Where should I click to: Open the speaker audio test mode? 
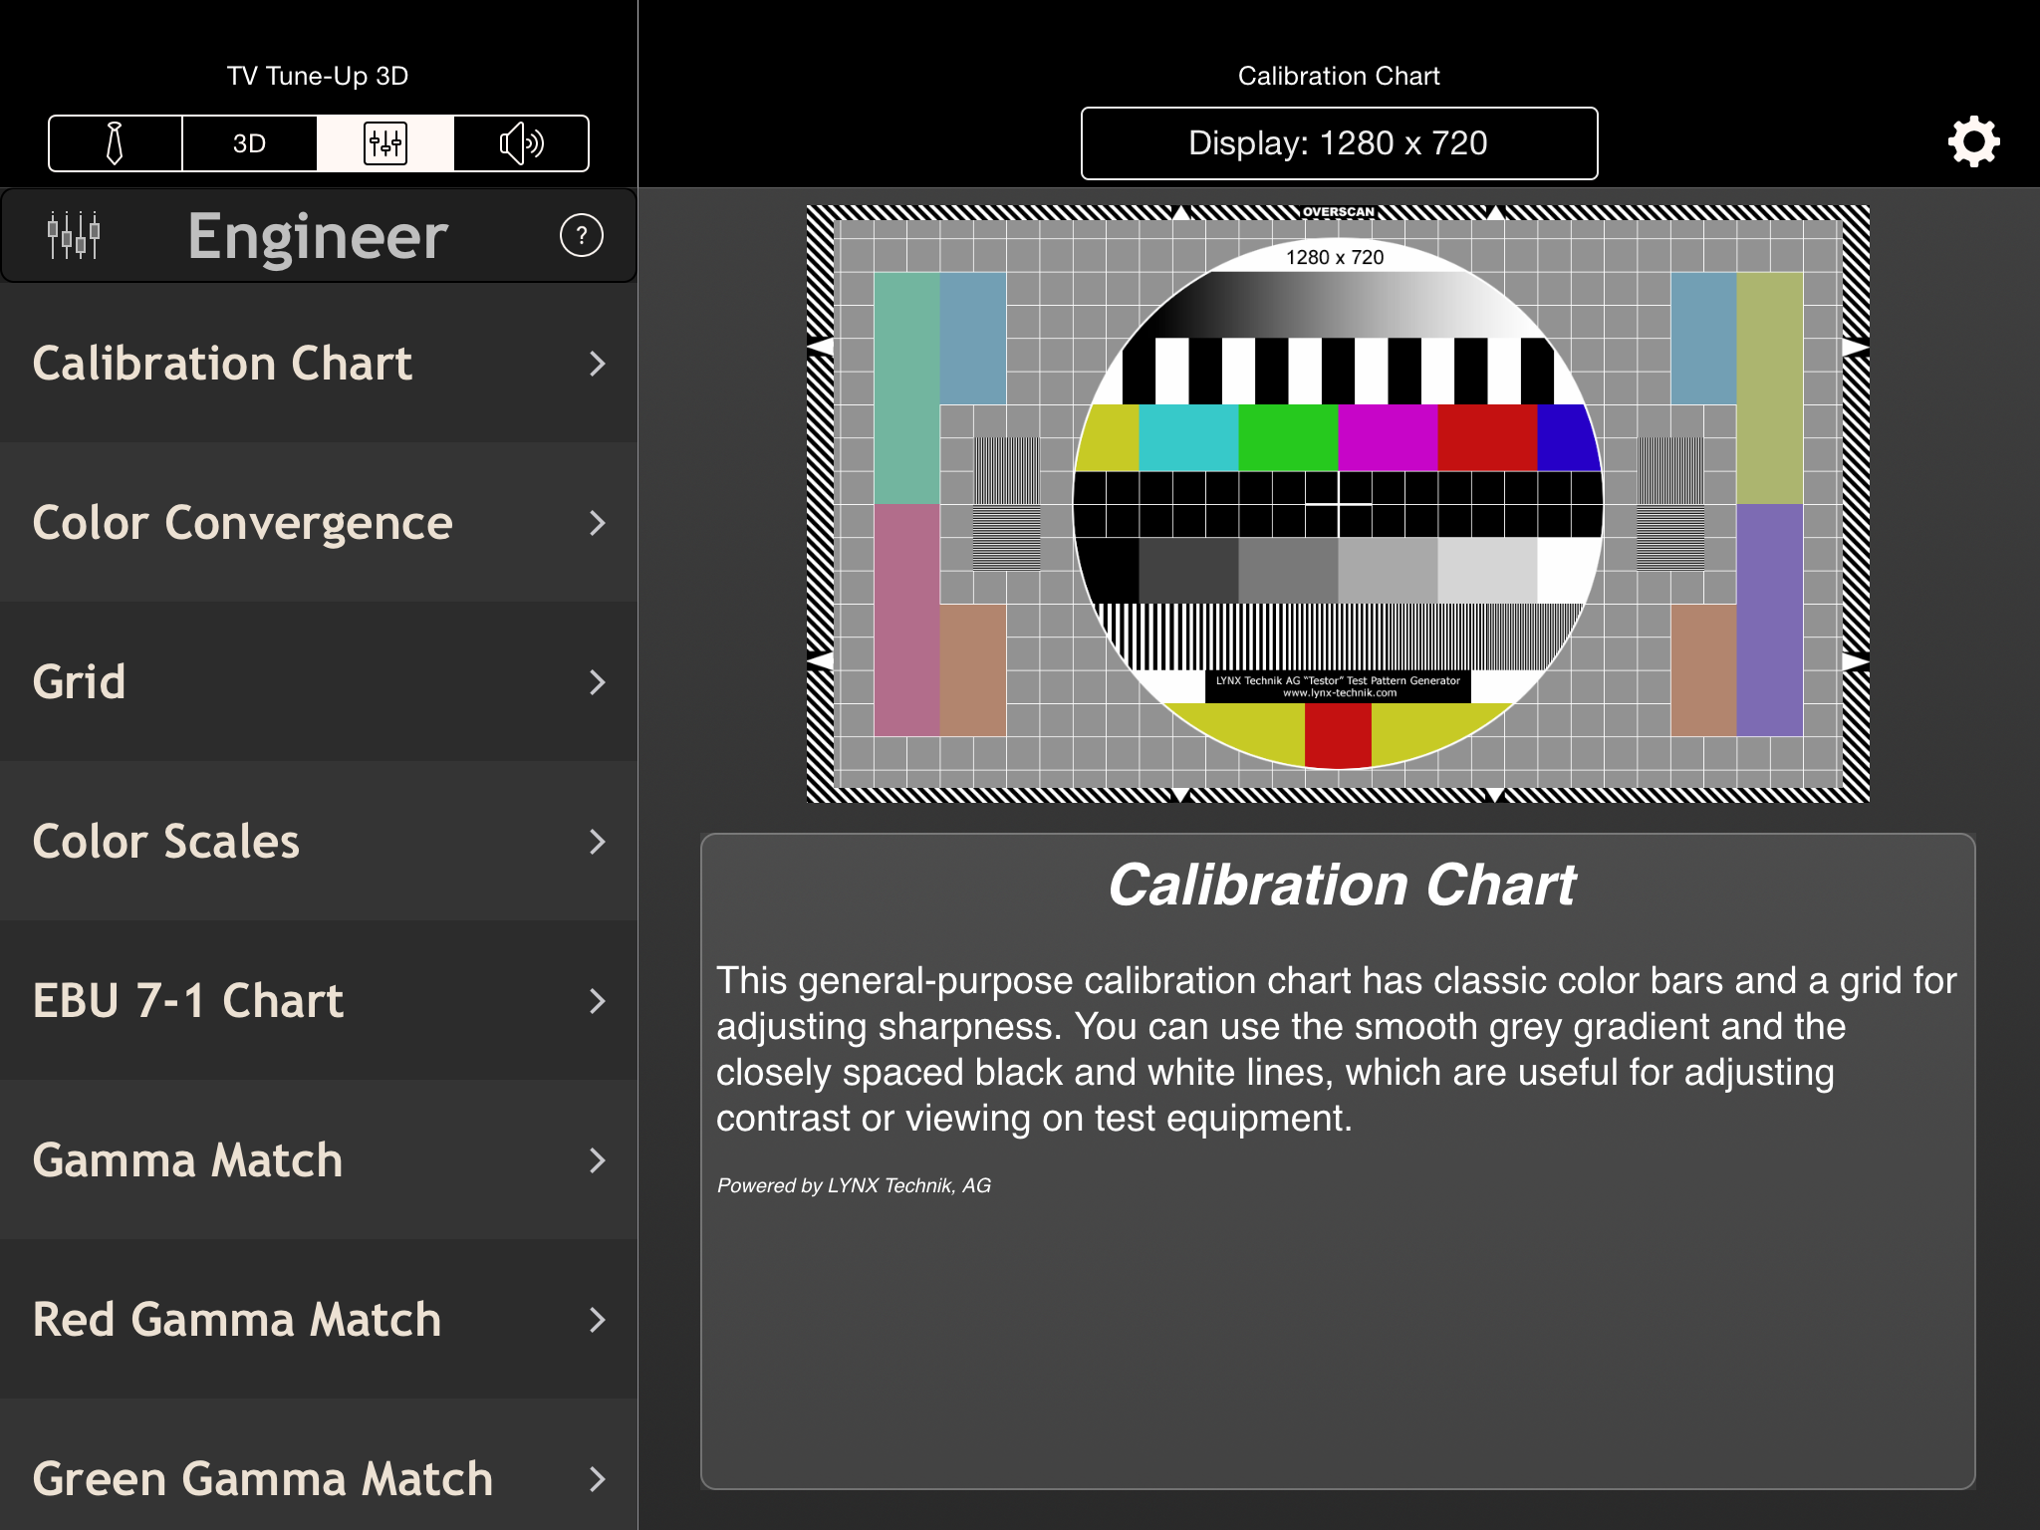coord(521,143)
